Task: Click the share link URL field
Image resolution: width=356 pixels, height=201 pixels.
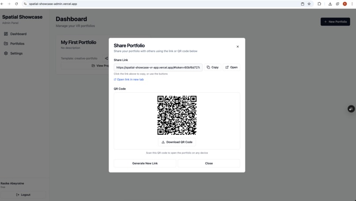Action: [x=158, y=67]
